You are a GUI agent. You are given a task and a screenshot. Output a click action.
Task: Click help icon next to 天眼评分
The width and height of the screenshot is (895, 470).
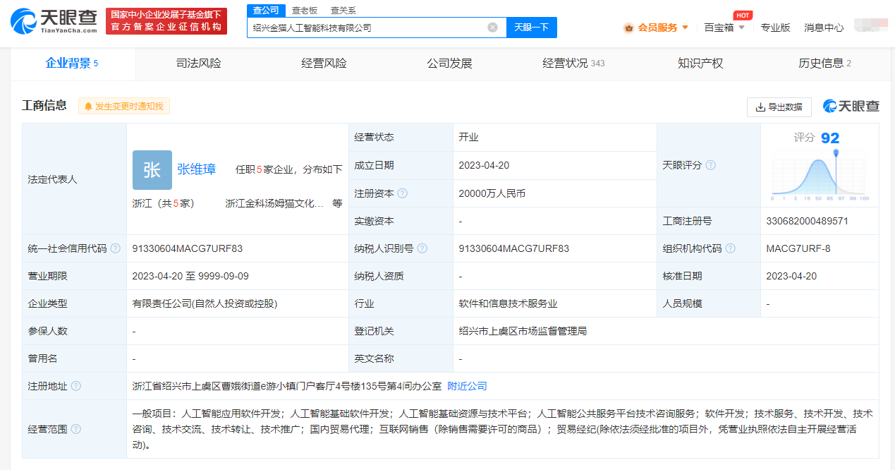pos(710,165)
